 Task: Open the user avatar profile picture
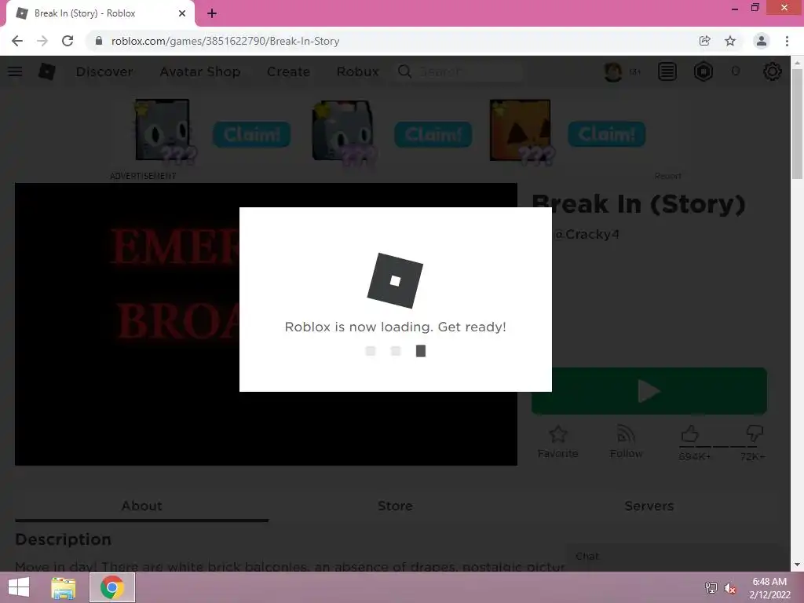[x=612, y=71]
